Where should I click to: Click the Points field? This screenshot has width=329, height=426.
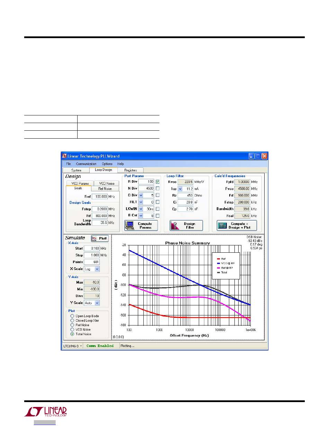[91, 262]
